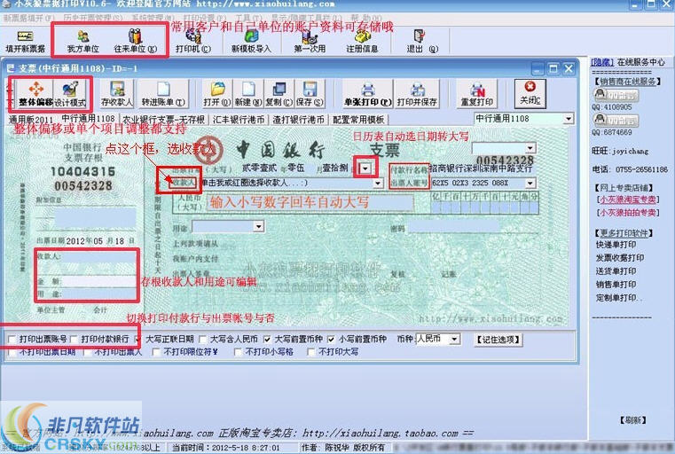The image size is (675, 454).
Task: Expand the drawer account number dropdown
Action: [x=530, y=184]
